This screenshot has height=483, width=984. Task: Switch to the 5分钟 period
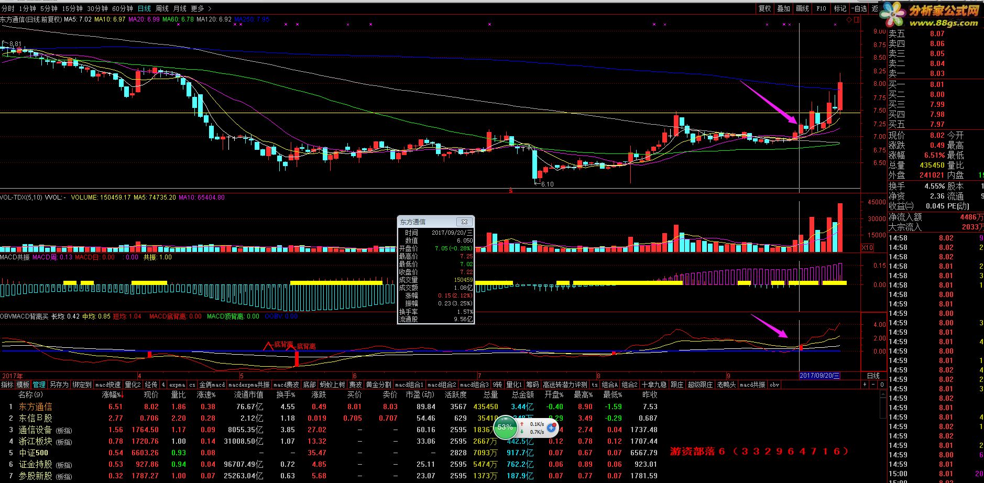[49, 8]
